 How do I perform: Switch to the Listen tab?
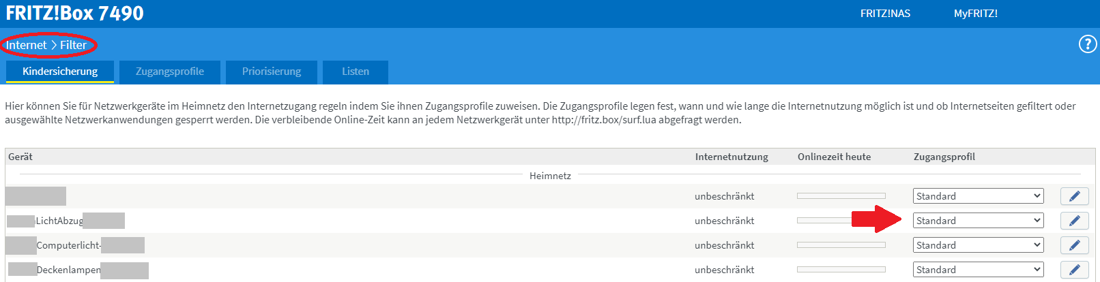pyautogui.click(x=356, y=72)
